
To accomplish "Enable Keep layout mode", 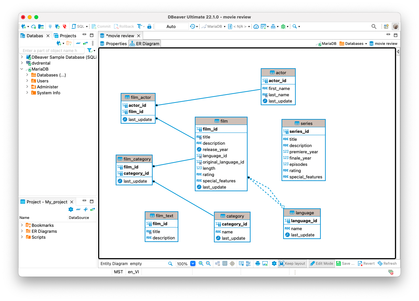I will pyautogui.click(x=292, y=263).
